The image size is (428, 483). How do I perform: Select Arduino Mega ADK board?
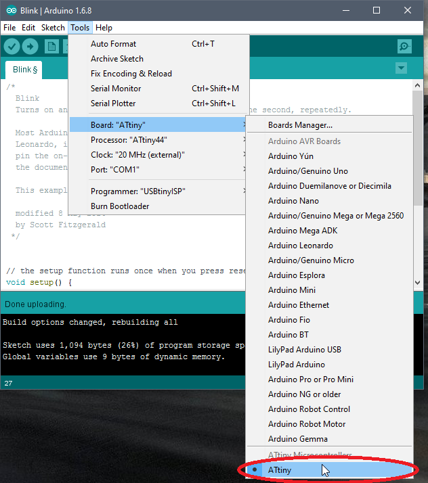330,231
